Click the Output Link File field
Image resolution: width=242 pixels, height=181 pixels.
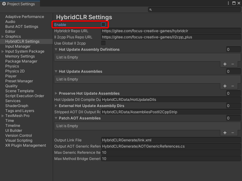point(171,140)
